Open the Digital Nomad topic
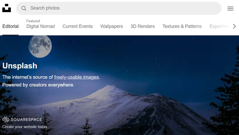Screen dimensions: 239x135 pyautogui.click(x=41, y=26)
